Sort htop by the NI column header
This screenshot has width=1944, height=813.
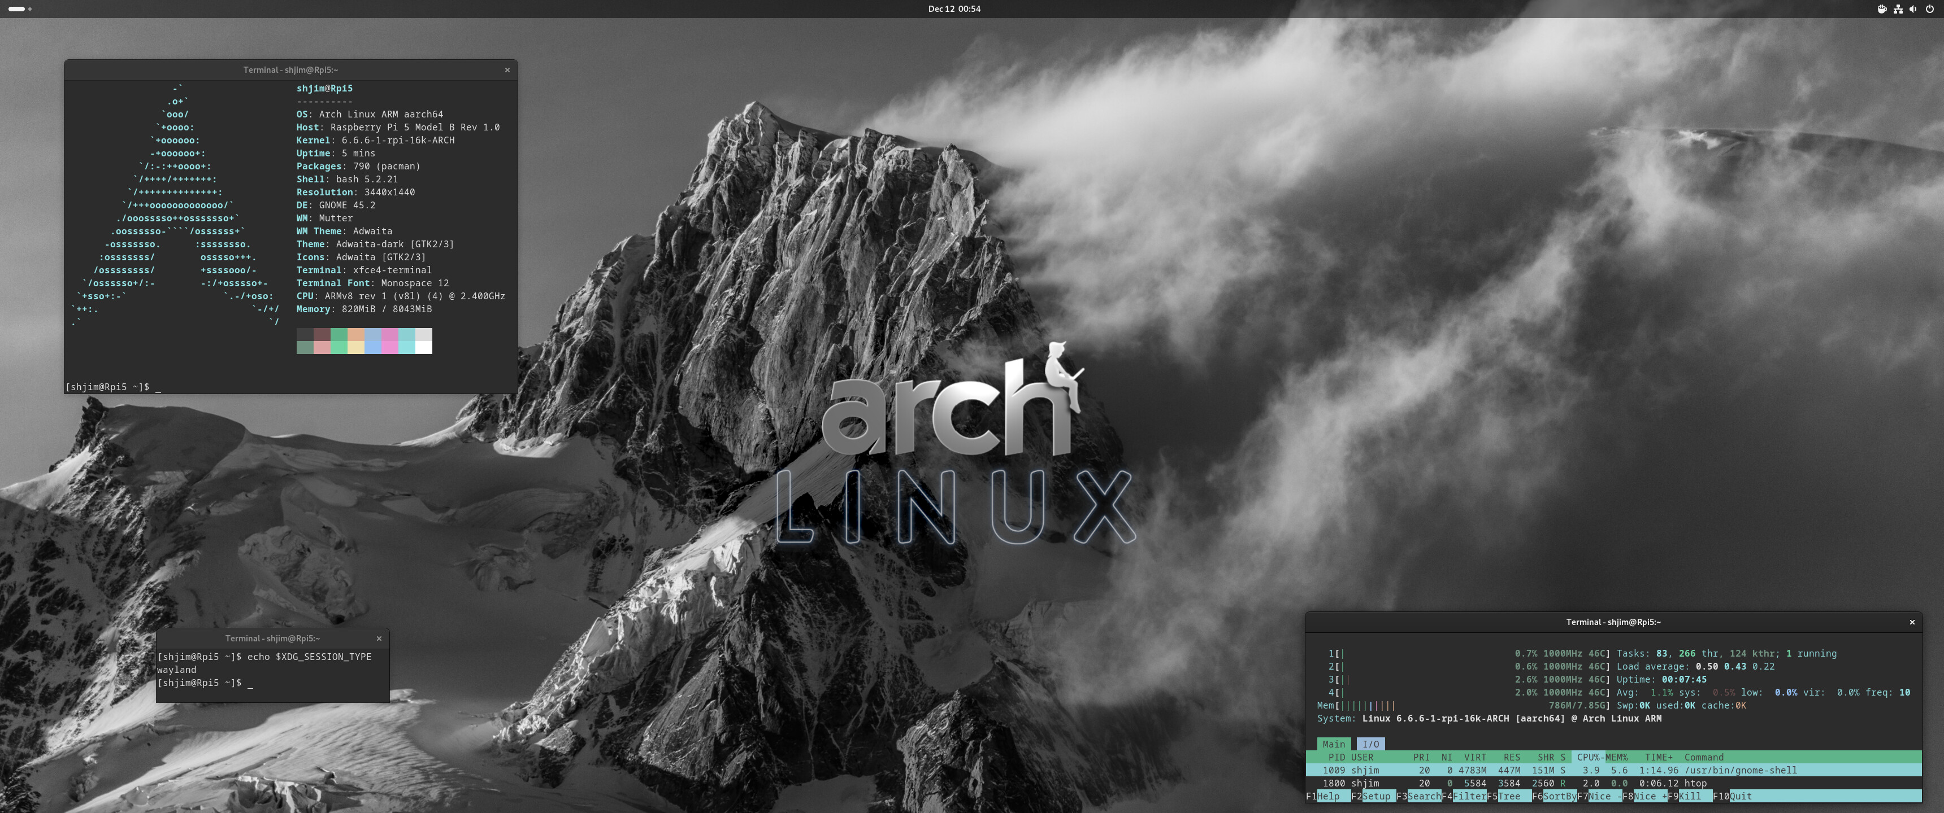[x=1447, y=757]
